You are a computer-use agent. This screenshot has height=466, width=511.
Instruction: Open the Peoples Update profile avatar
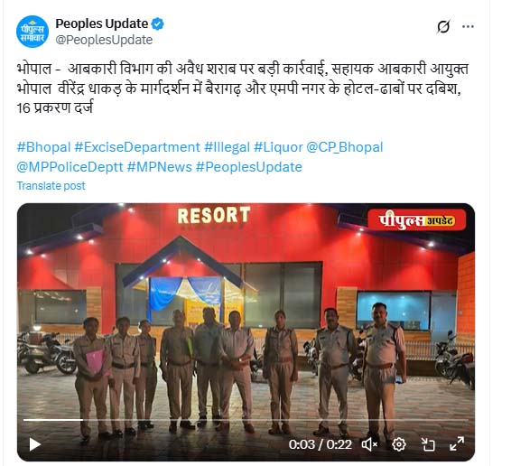[33, 32]
